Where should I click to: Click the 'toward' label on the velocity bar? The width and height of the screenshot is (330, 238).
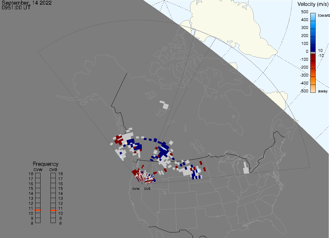[x=324, y=15]
